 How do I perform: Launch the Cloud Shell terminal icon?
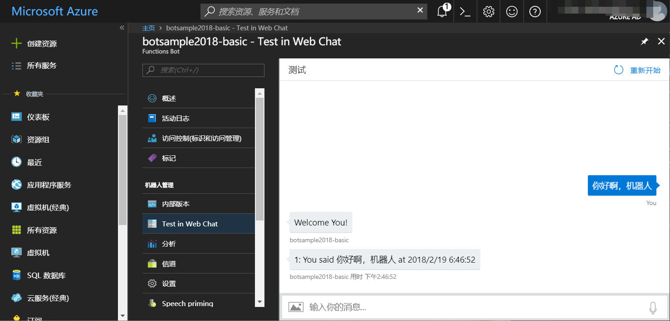pyautogui.click(x=465, y=11)
